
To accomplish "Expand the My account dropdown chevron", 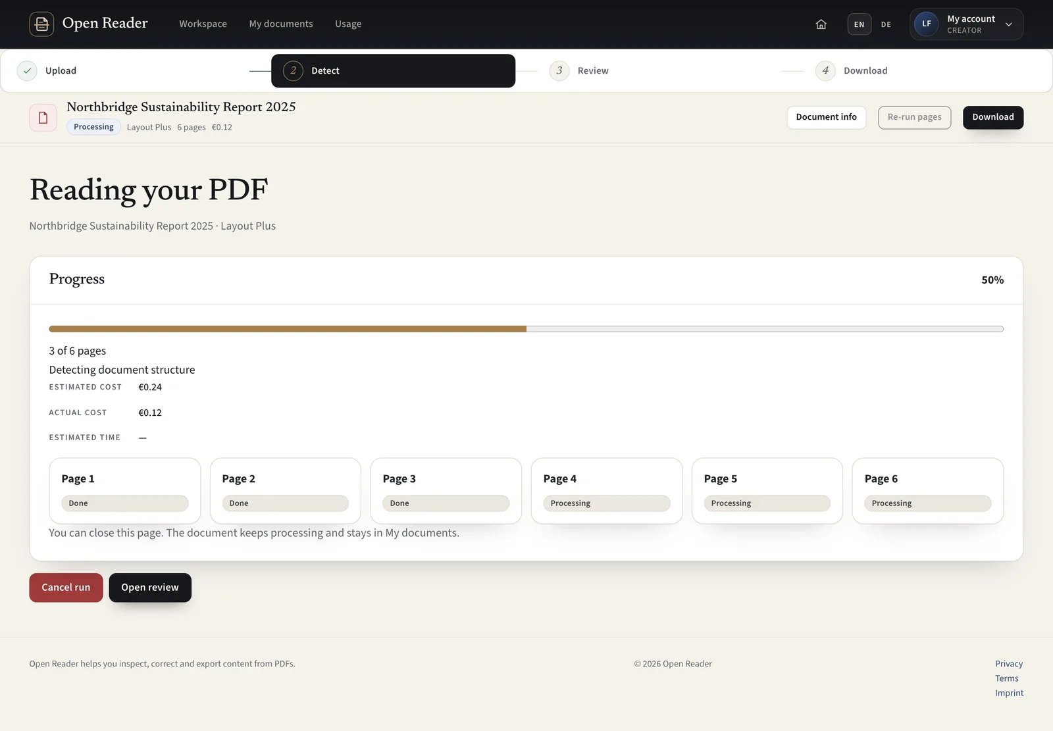I will click(1008, 25).
